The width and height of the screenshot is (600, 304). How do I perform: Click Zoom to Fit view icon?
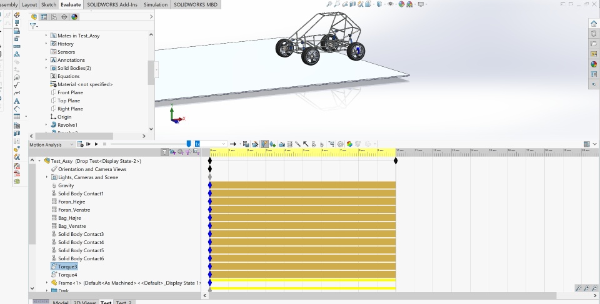pos(329,4)
